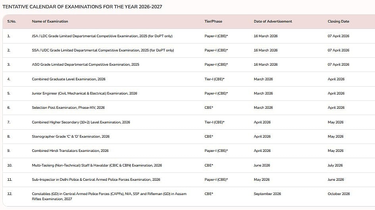
Task: Click the 'Tentative Calendar of Examinations' page heading
Action: tap(82, 7)
